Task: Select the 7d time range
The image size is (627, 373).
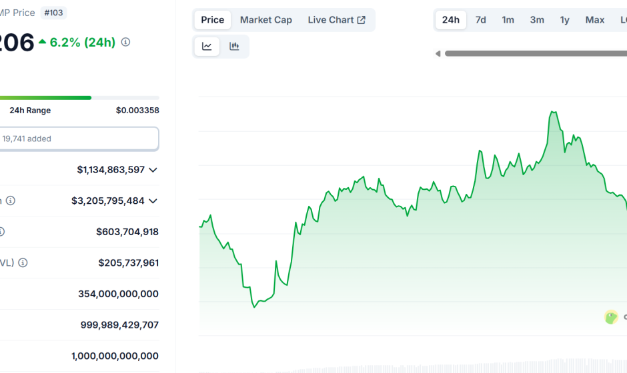Action: 480,20
